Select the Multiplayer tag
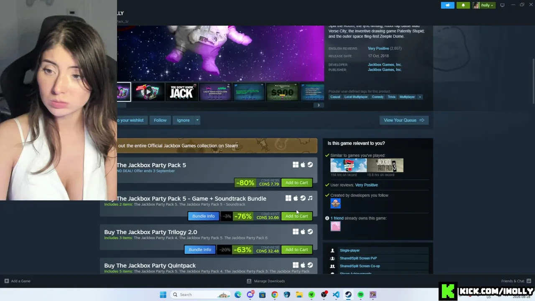 click(x=407, y=97)
